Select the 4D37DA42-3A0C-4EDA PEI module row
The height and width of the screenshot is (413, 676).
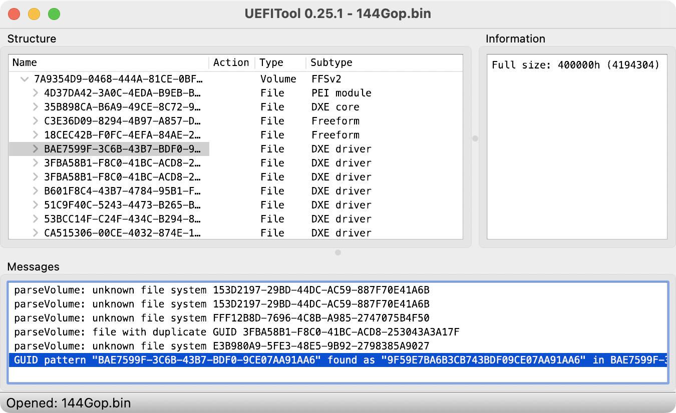pos(236,93)
